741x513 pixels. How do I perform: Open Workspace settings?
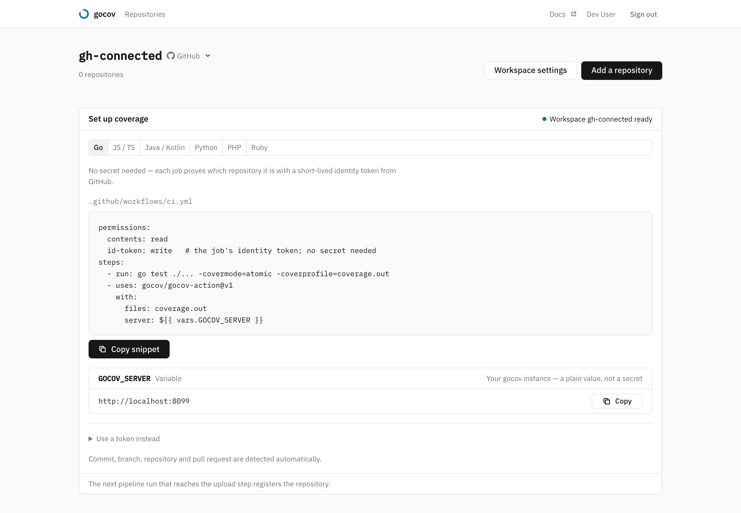[530, 70]
